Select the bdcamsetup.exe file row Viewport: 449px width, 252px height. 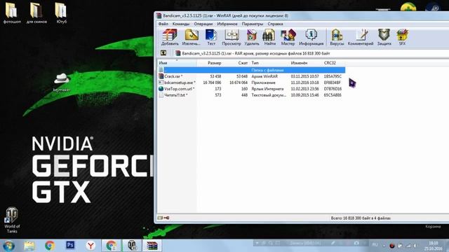[x=251, y=83]
